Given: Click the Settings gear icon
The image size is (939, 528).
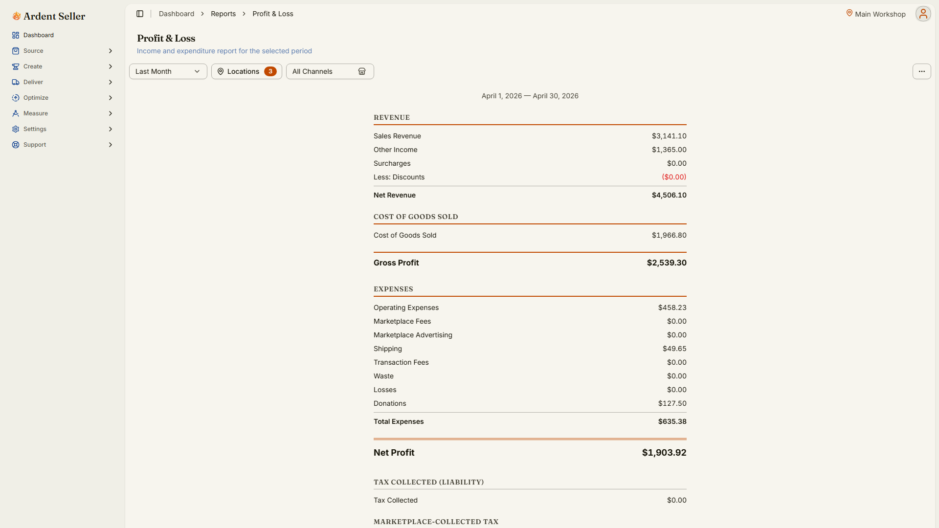Looking at the screenshot, I should [x=16, y=129].
